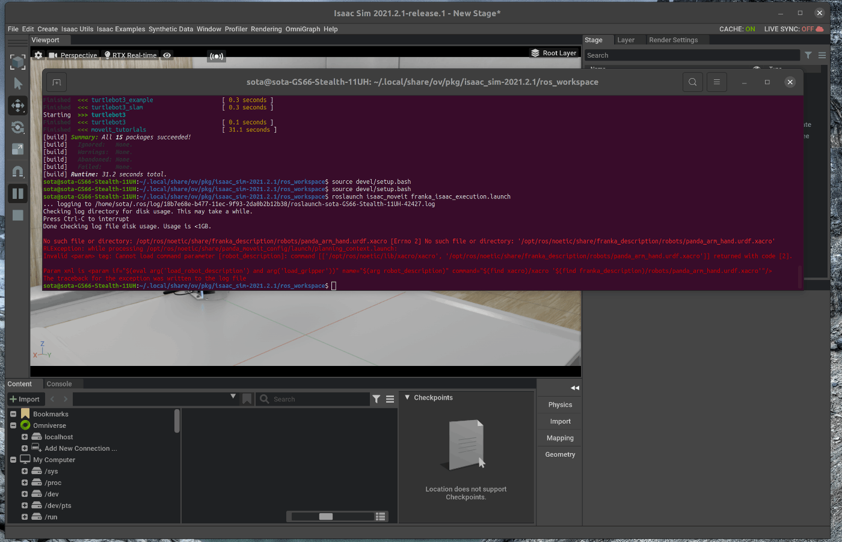This screenshot has width=842, height=542.
Task: Open the Physics side tab
Action: tap(560, 405)
